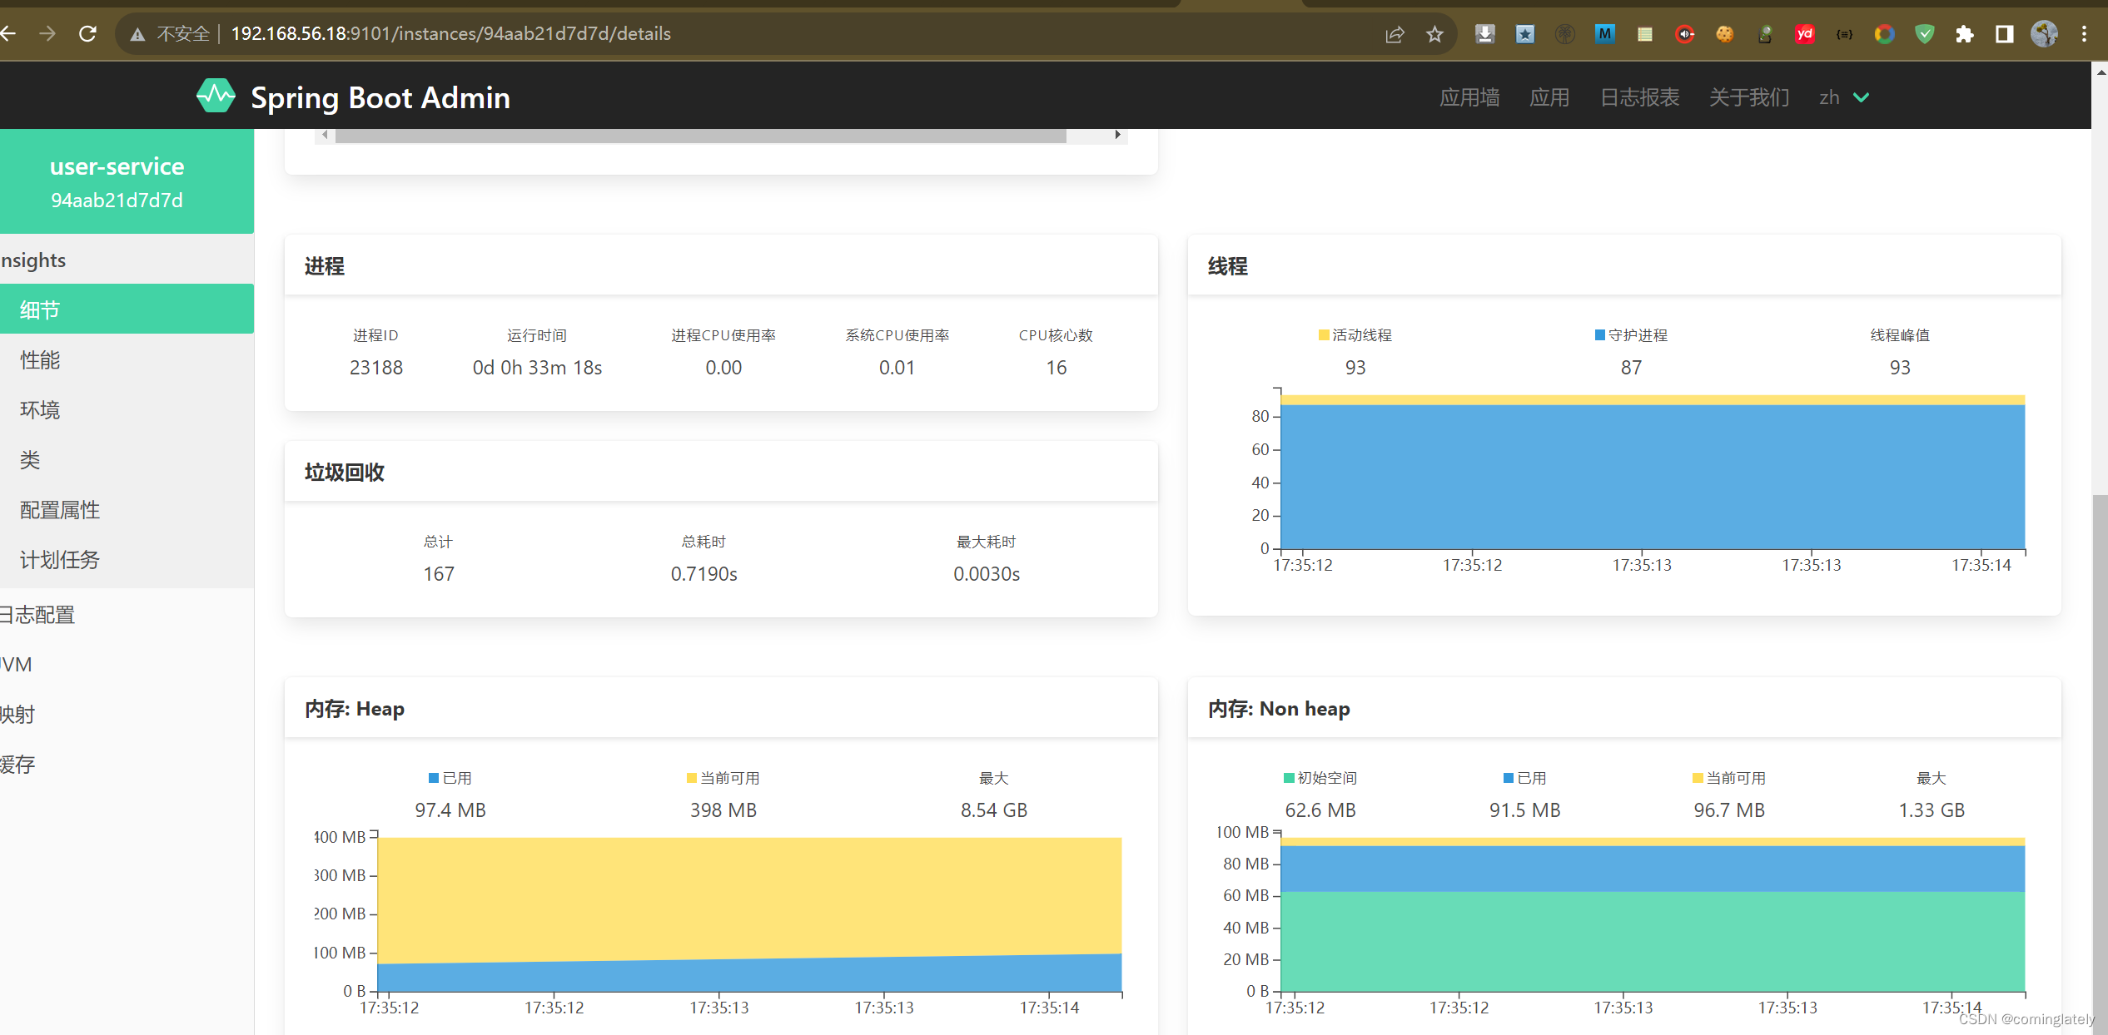Click blue 守护进程 legend swatch

[x=1599, y=335]
